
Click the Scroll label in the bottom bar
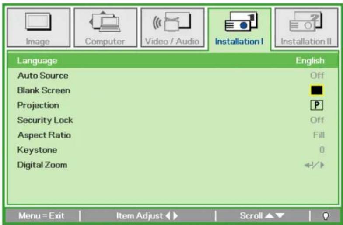point(251,216)
